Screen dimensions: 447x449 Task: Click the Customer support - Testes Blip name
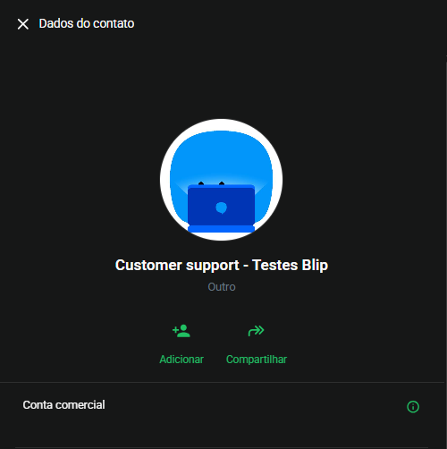click(x=222, y=265)
